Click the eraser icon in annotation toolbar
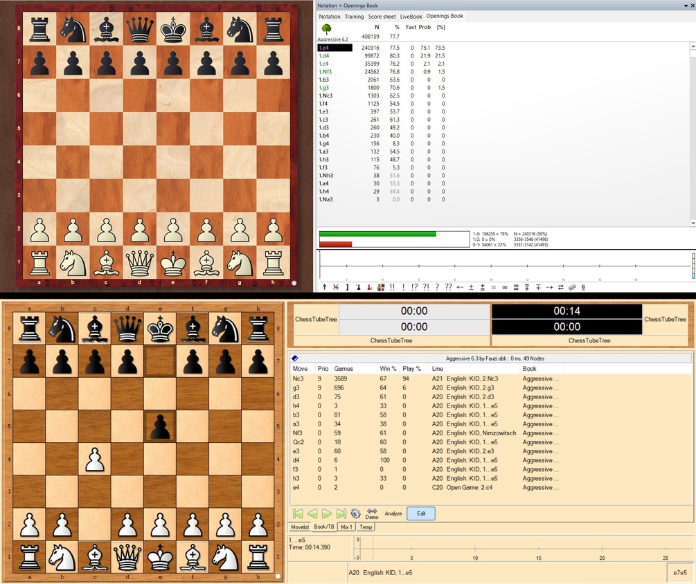696x584 pixels. pos(572,287)
